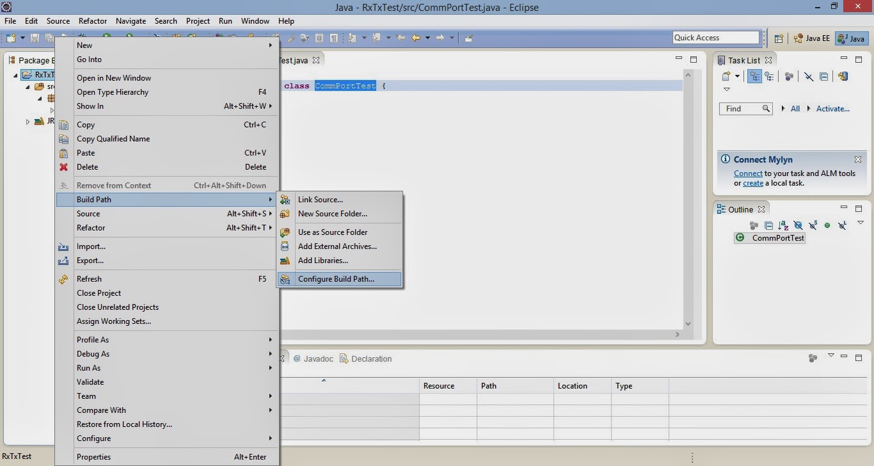Open the Window menu in menu bar
Image resolution: width=874 pixels, height=466 pixels.
click(255, 21)
